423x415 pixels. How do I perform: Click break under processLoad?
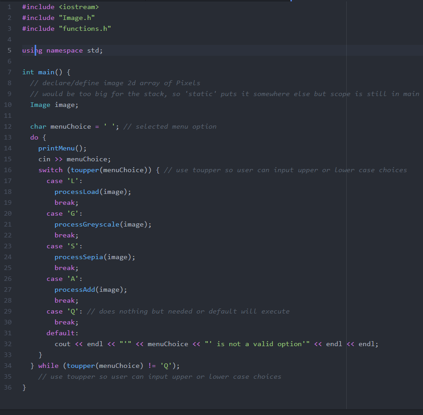coord(64,203)
